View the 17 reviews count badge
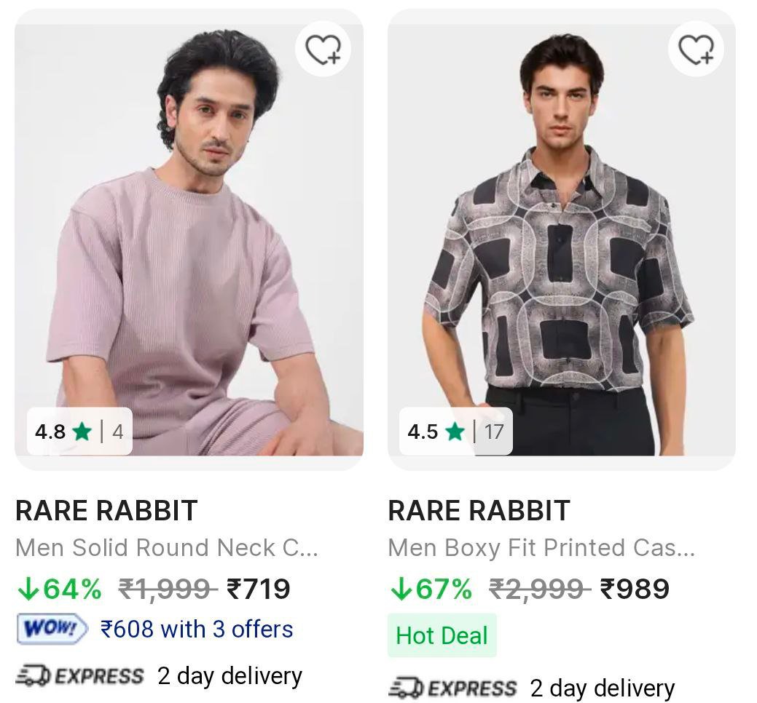Viewport: 757px width, 703px height. click(x=493, y=432)
